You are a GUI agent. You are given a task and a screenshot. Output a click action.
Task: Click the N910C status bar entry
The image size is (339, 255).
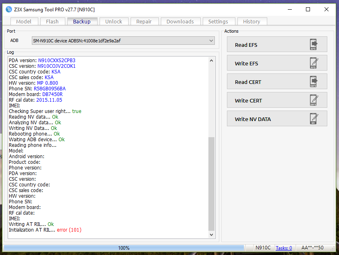(263, 248)
